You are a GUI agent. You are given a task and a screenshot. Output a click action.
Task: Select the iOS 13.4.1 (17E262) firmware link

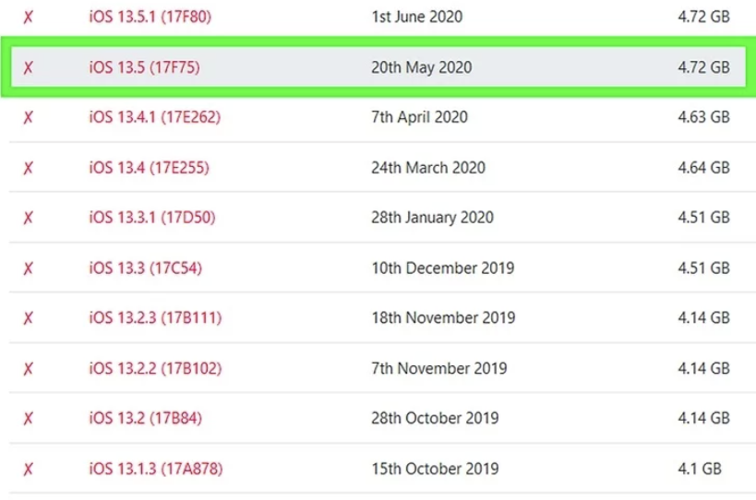154,117
